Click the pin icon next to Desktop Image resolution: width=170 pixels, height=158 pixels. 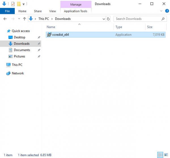point(39,38)
